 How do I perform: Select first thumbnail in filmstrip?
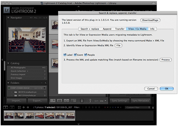[x=9, y=115]
